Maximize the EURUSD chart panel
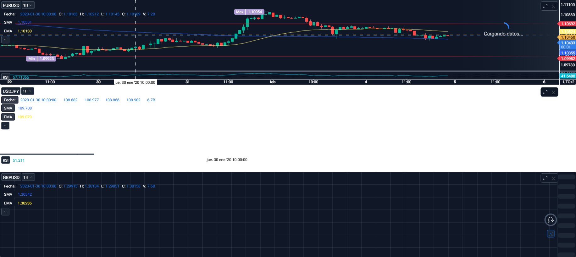 pyautogui.click(x=545, y=6)
